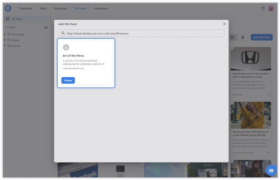Open the Peloton partners with Beyonce headline
280x180 pixels.
point(250,133)
